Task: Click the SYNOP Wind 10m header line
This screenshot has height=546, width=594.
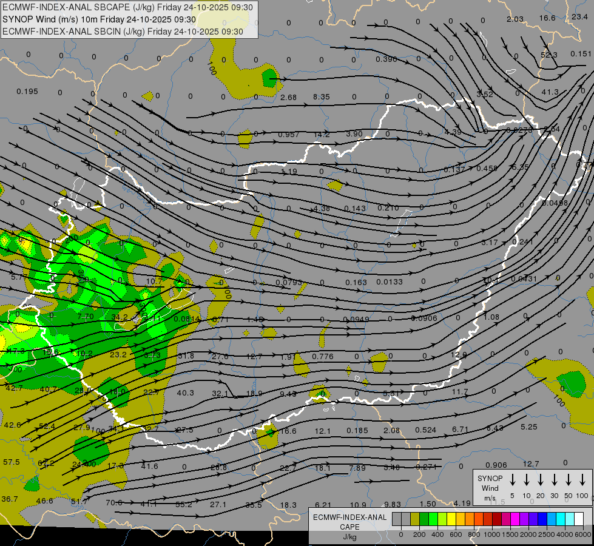Action: click(100, 19)
